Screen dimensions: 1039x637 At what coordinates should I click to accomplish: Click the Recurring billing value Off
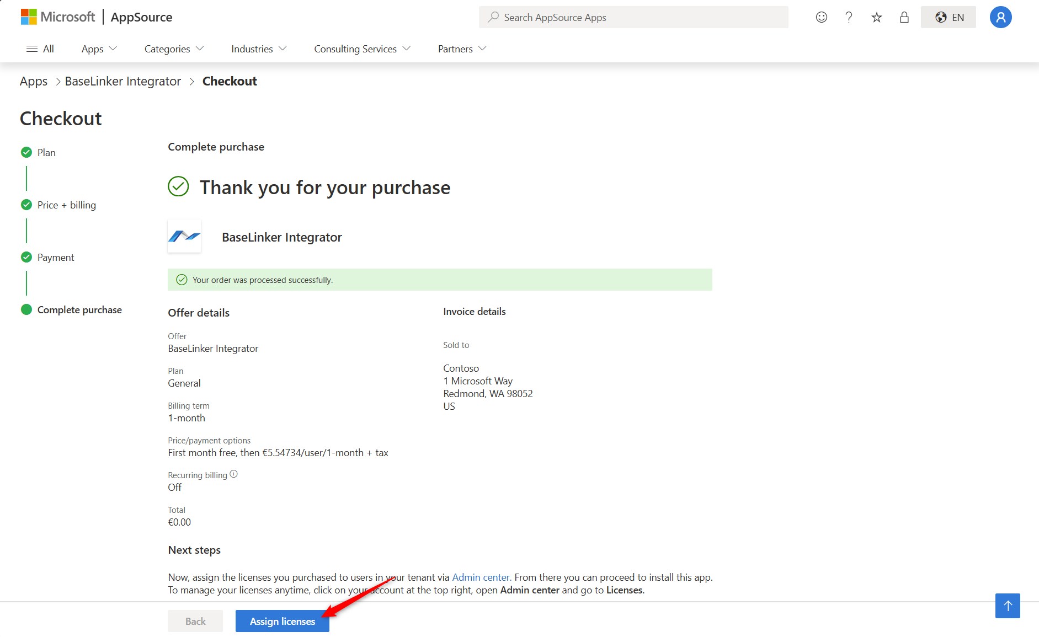click(175, 487)
